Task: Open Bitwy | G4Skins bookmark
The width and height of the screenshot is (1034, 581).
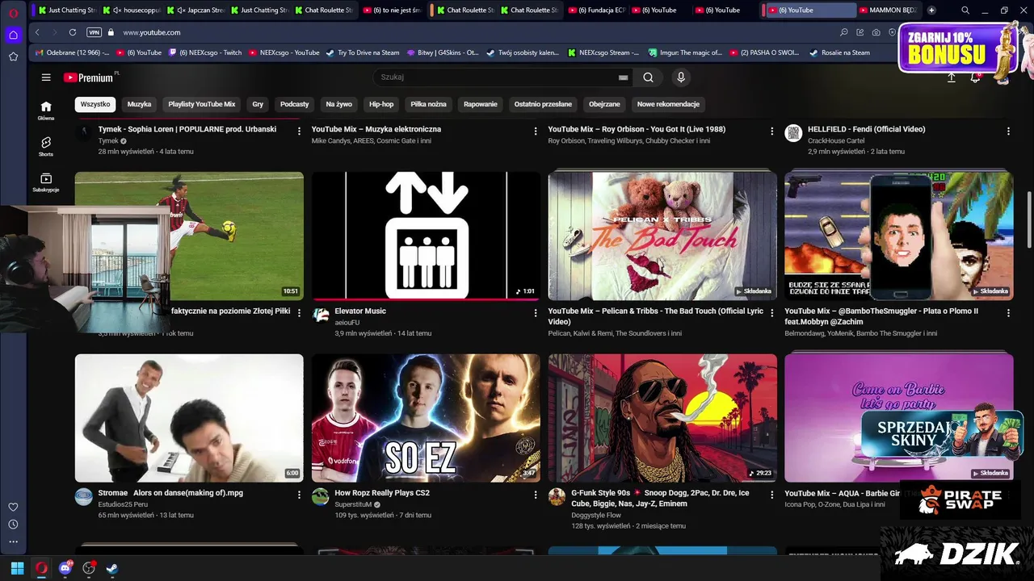Action: pos(443,52)
